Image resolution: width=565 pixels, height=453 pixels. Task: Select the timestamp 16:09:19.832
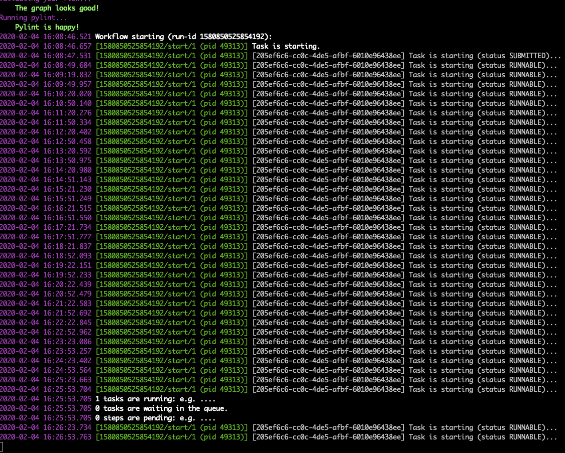(67, 75)
